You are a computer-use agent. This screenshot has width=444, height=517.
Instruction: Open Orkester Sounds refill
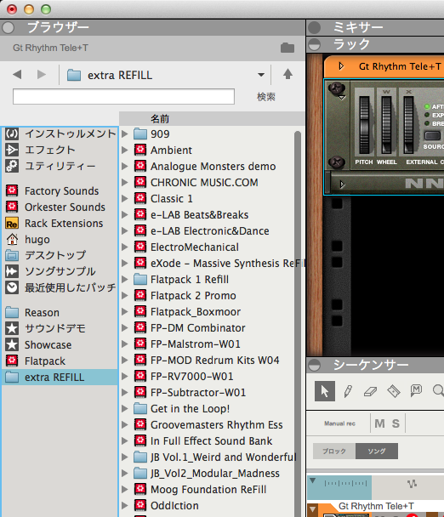tap(55, 207)
